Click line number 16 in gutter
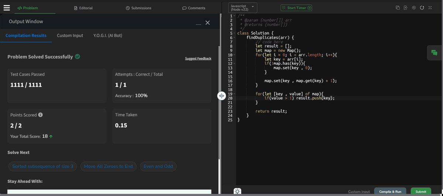The height and width of the screenshot is (196, 443). [x=230, y=81]
